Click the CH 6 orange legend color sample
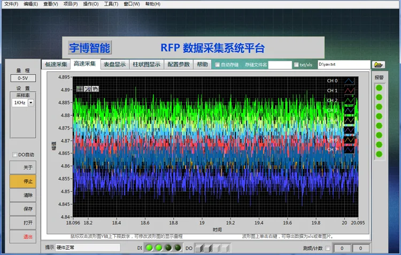401x255 pixels. [349, 140]
